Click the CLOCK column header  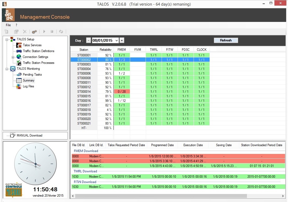(x=202, y=50)
